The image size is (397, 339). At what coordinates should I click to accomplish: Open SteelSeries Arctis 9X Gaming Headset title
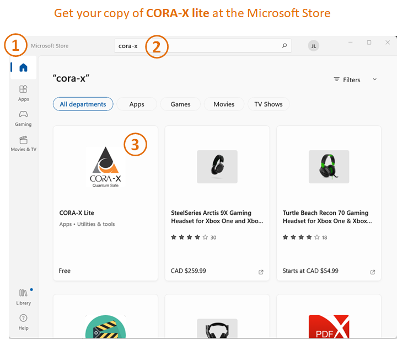pos(217,217)
